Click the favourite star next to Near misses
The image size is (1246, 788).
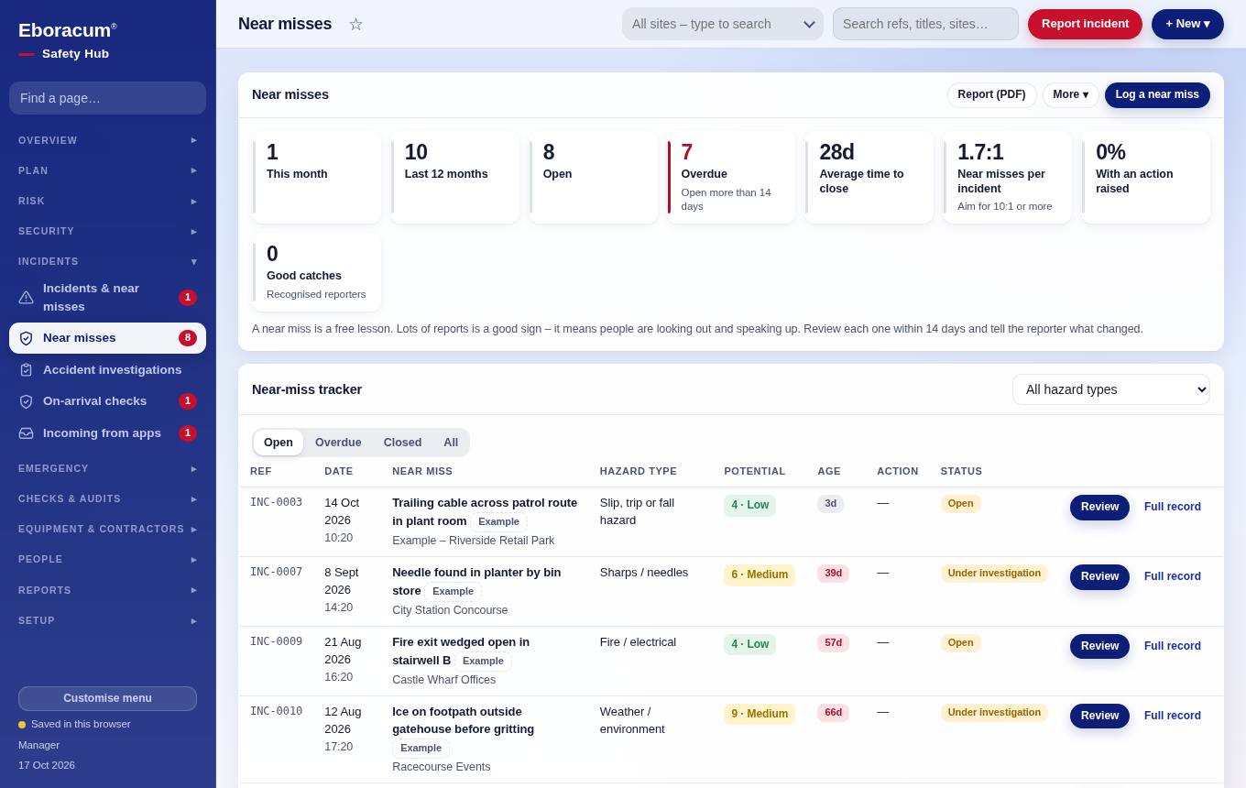[355, 24]
